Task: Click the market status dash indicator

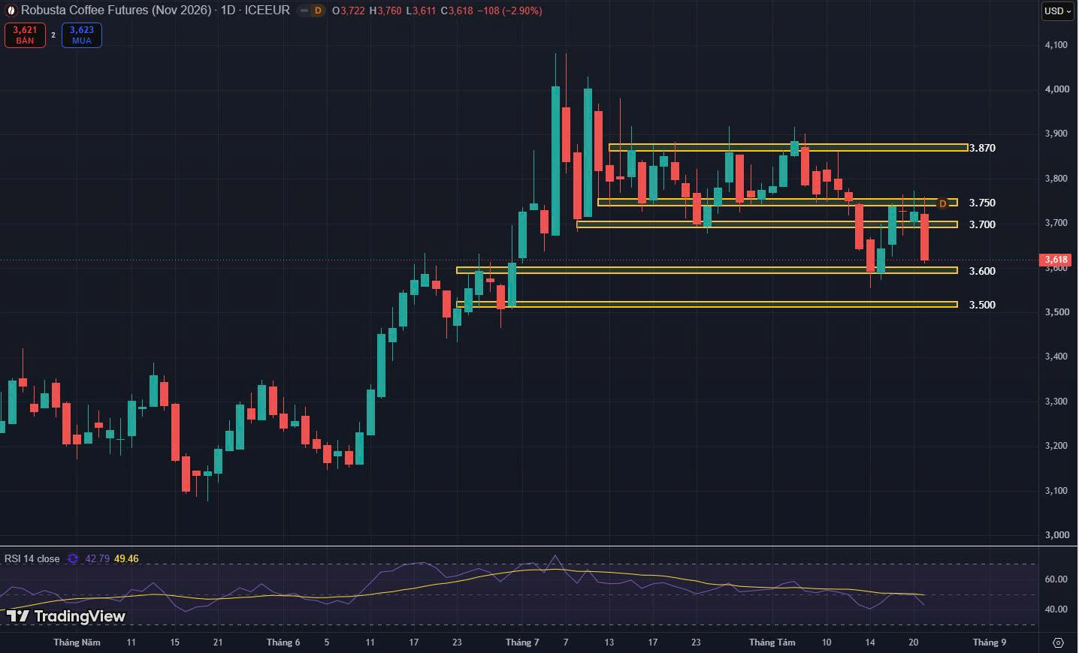Action: pos(304,11)
